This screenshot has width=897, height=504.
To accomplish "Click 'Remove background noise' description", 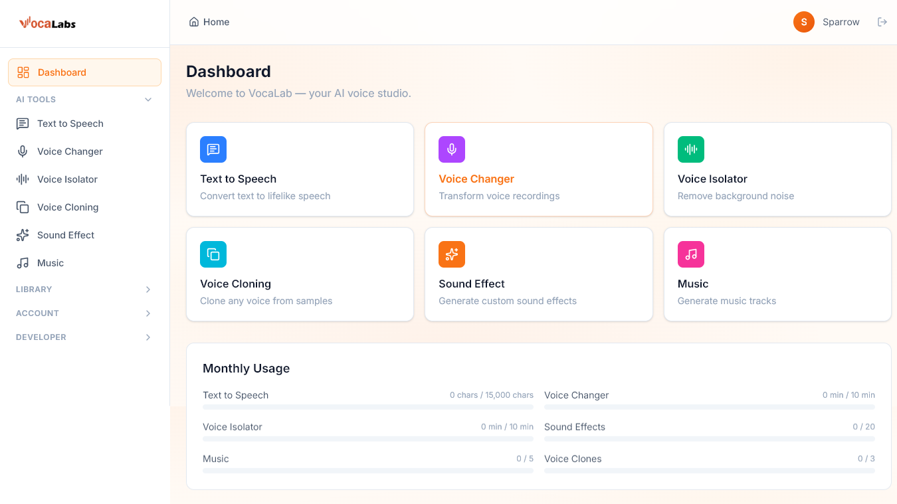I will 736,196.
